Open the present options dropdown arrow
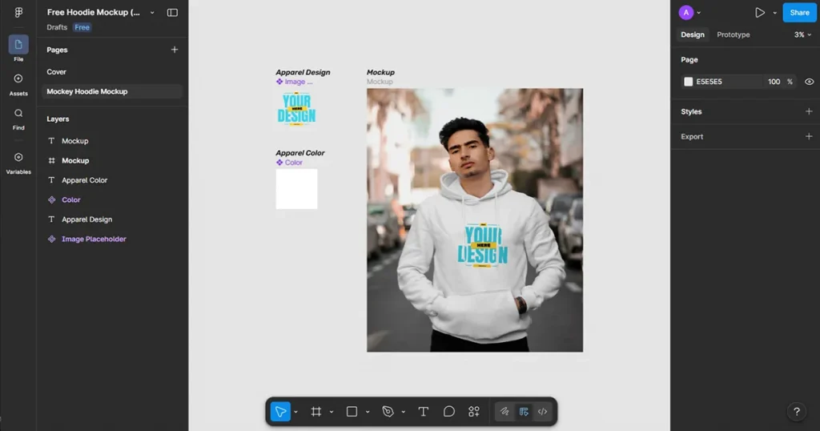Screen dimensions: 820x431 (774, 13)
